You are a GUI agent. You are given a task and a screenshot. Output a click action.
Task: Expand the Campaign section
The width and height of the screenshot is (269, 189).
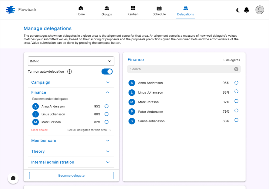point(108,82)
